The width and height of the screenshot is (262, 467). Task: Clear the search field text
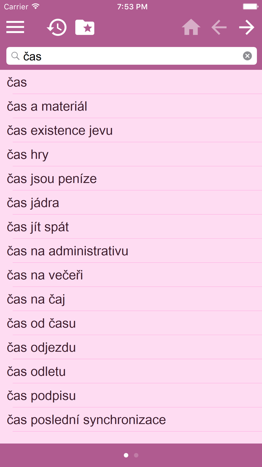tap(247, 56)
